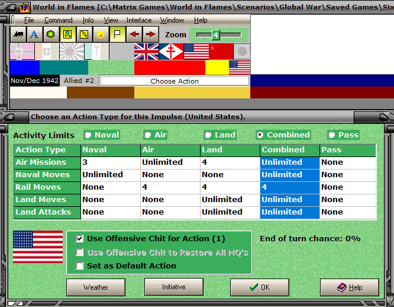Toggle the white flag toolbar icon
This screenshot has width=394, height=307.
[x=117, y=34]
